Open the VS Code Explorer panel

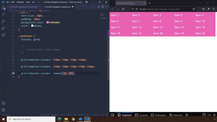(x=3, y=8)
